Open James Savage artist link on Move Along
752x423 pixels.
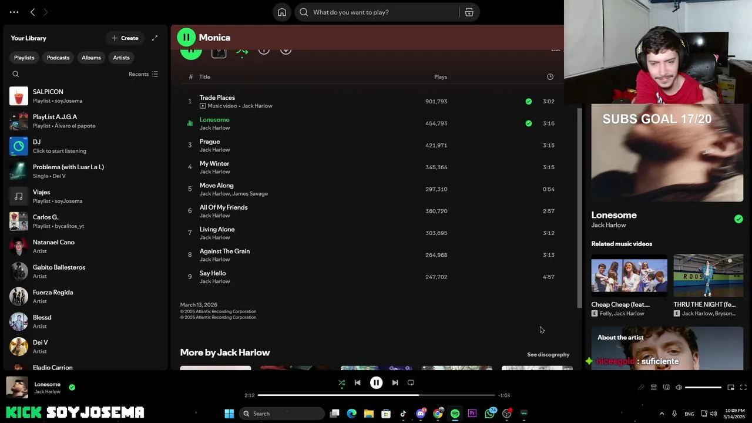point(250,194)
